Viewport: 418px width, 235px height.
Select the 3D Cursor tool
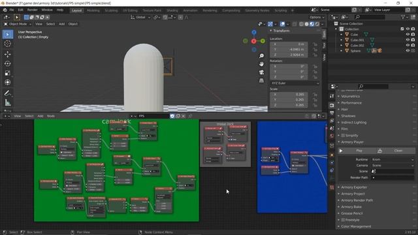[x=7, y=44]
